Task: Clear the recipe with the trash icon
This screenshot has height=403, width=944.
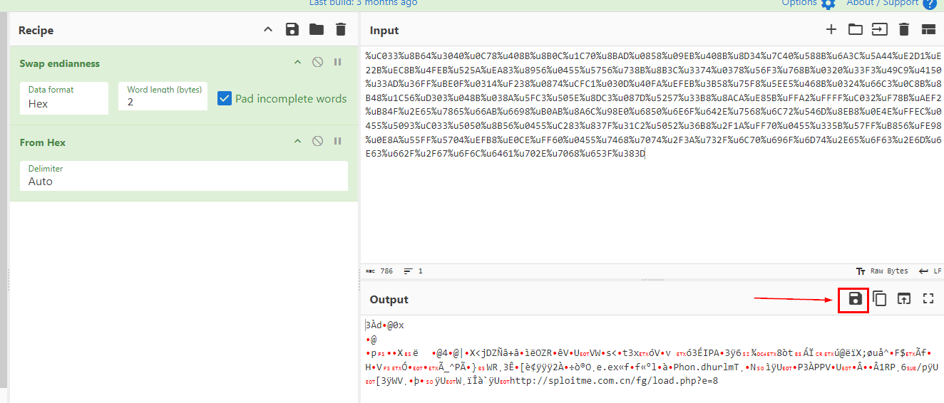Action: [341, 30]
